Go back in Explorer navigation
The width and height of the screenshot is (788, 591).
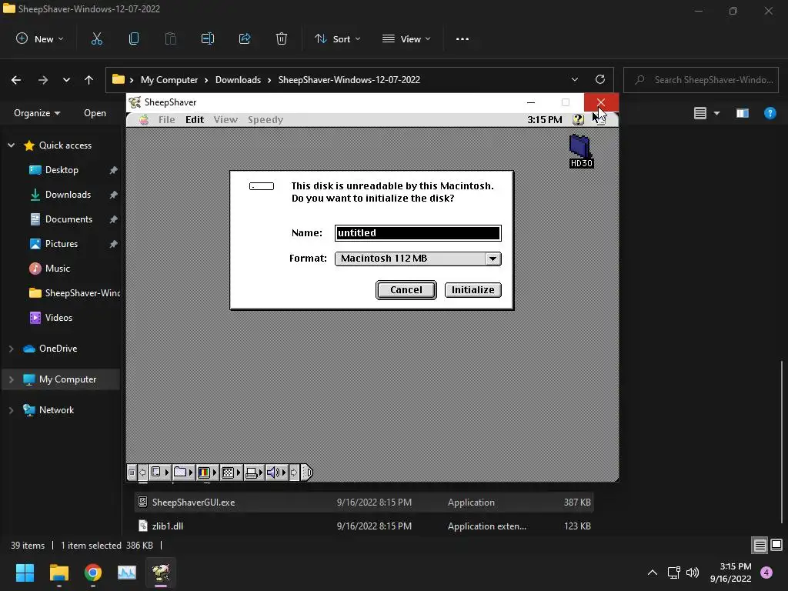click(16, 80)
